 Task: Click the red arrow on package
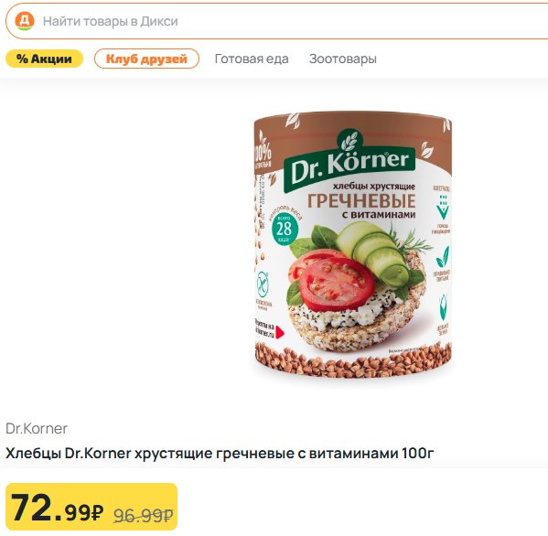tap(280, 332)
